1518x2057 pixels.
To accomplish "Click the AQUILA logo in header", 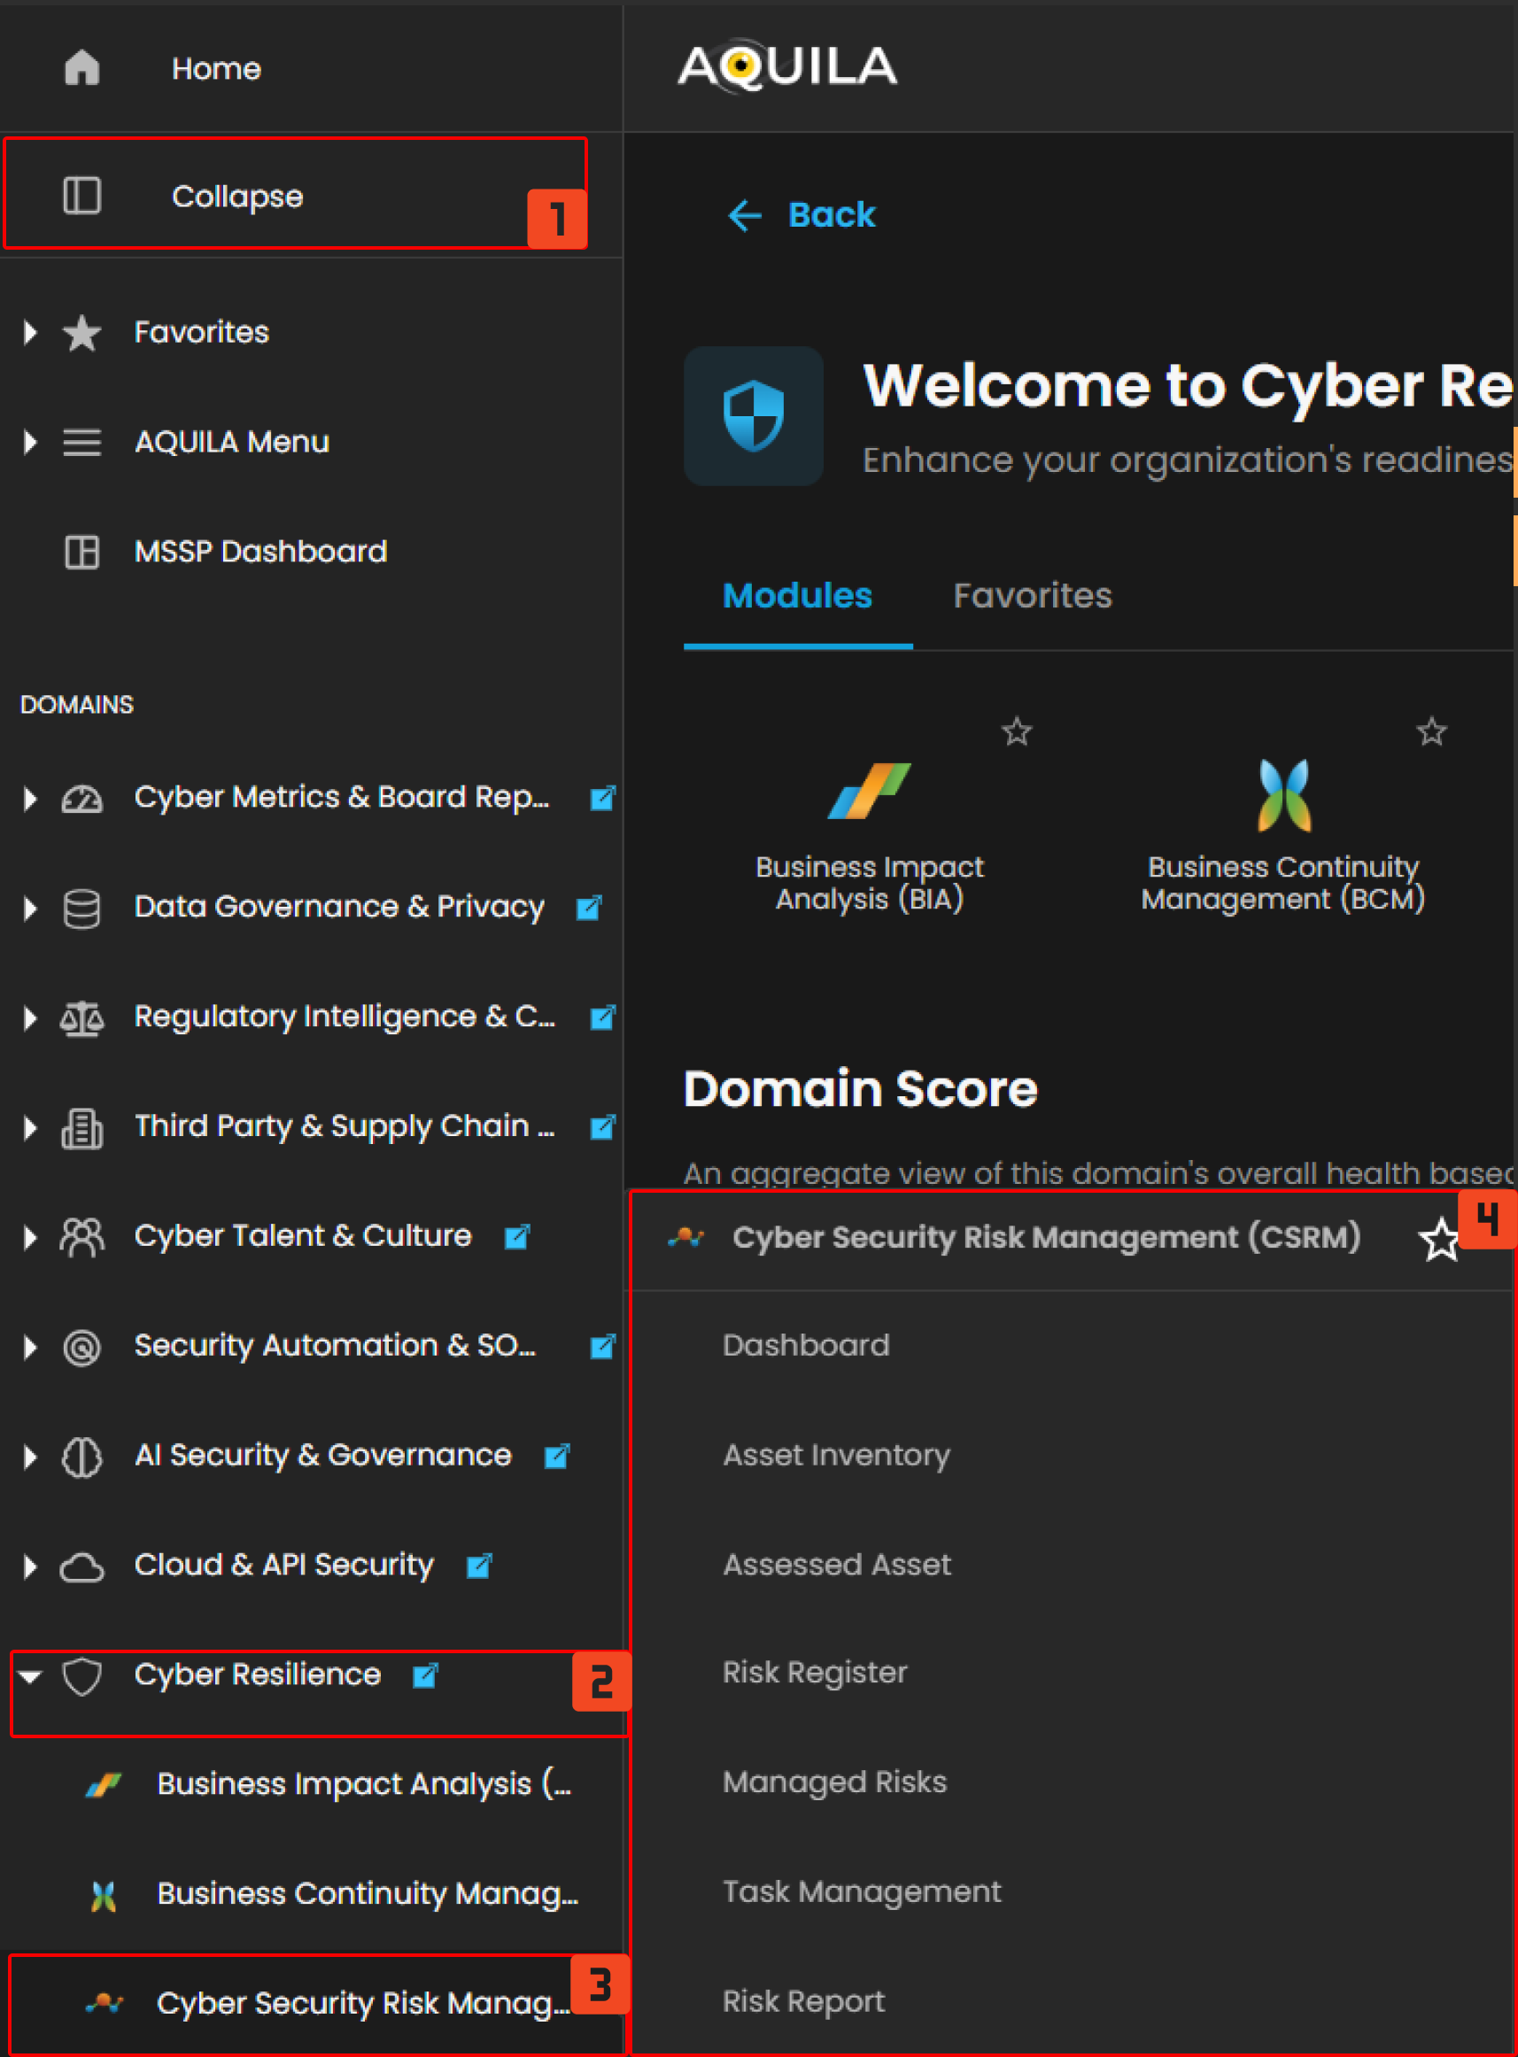I will (x=787, y=66).
